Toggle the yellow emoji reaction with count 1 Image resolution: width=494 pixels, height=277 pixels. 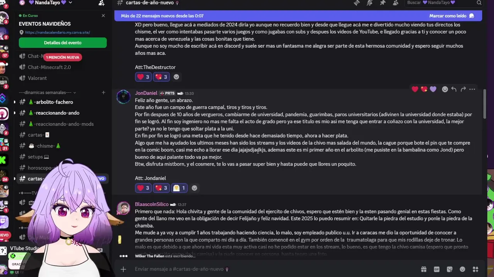(x=179, y=188)
